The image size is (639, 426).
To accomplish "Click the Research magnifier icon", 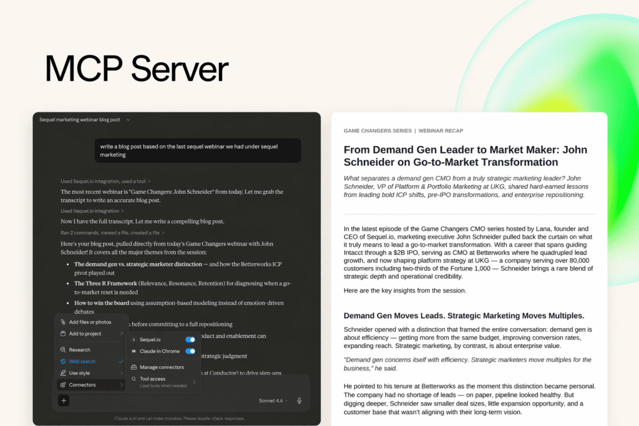I will click(63, 350).
